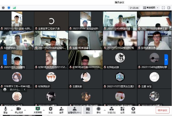Open the Apps icon in toolbar
Screen dimensions: 172x116
pyautogui.click(x=122, y=110)
